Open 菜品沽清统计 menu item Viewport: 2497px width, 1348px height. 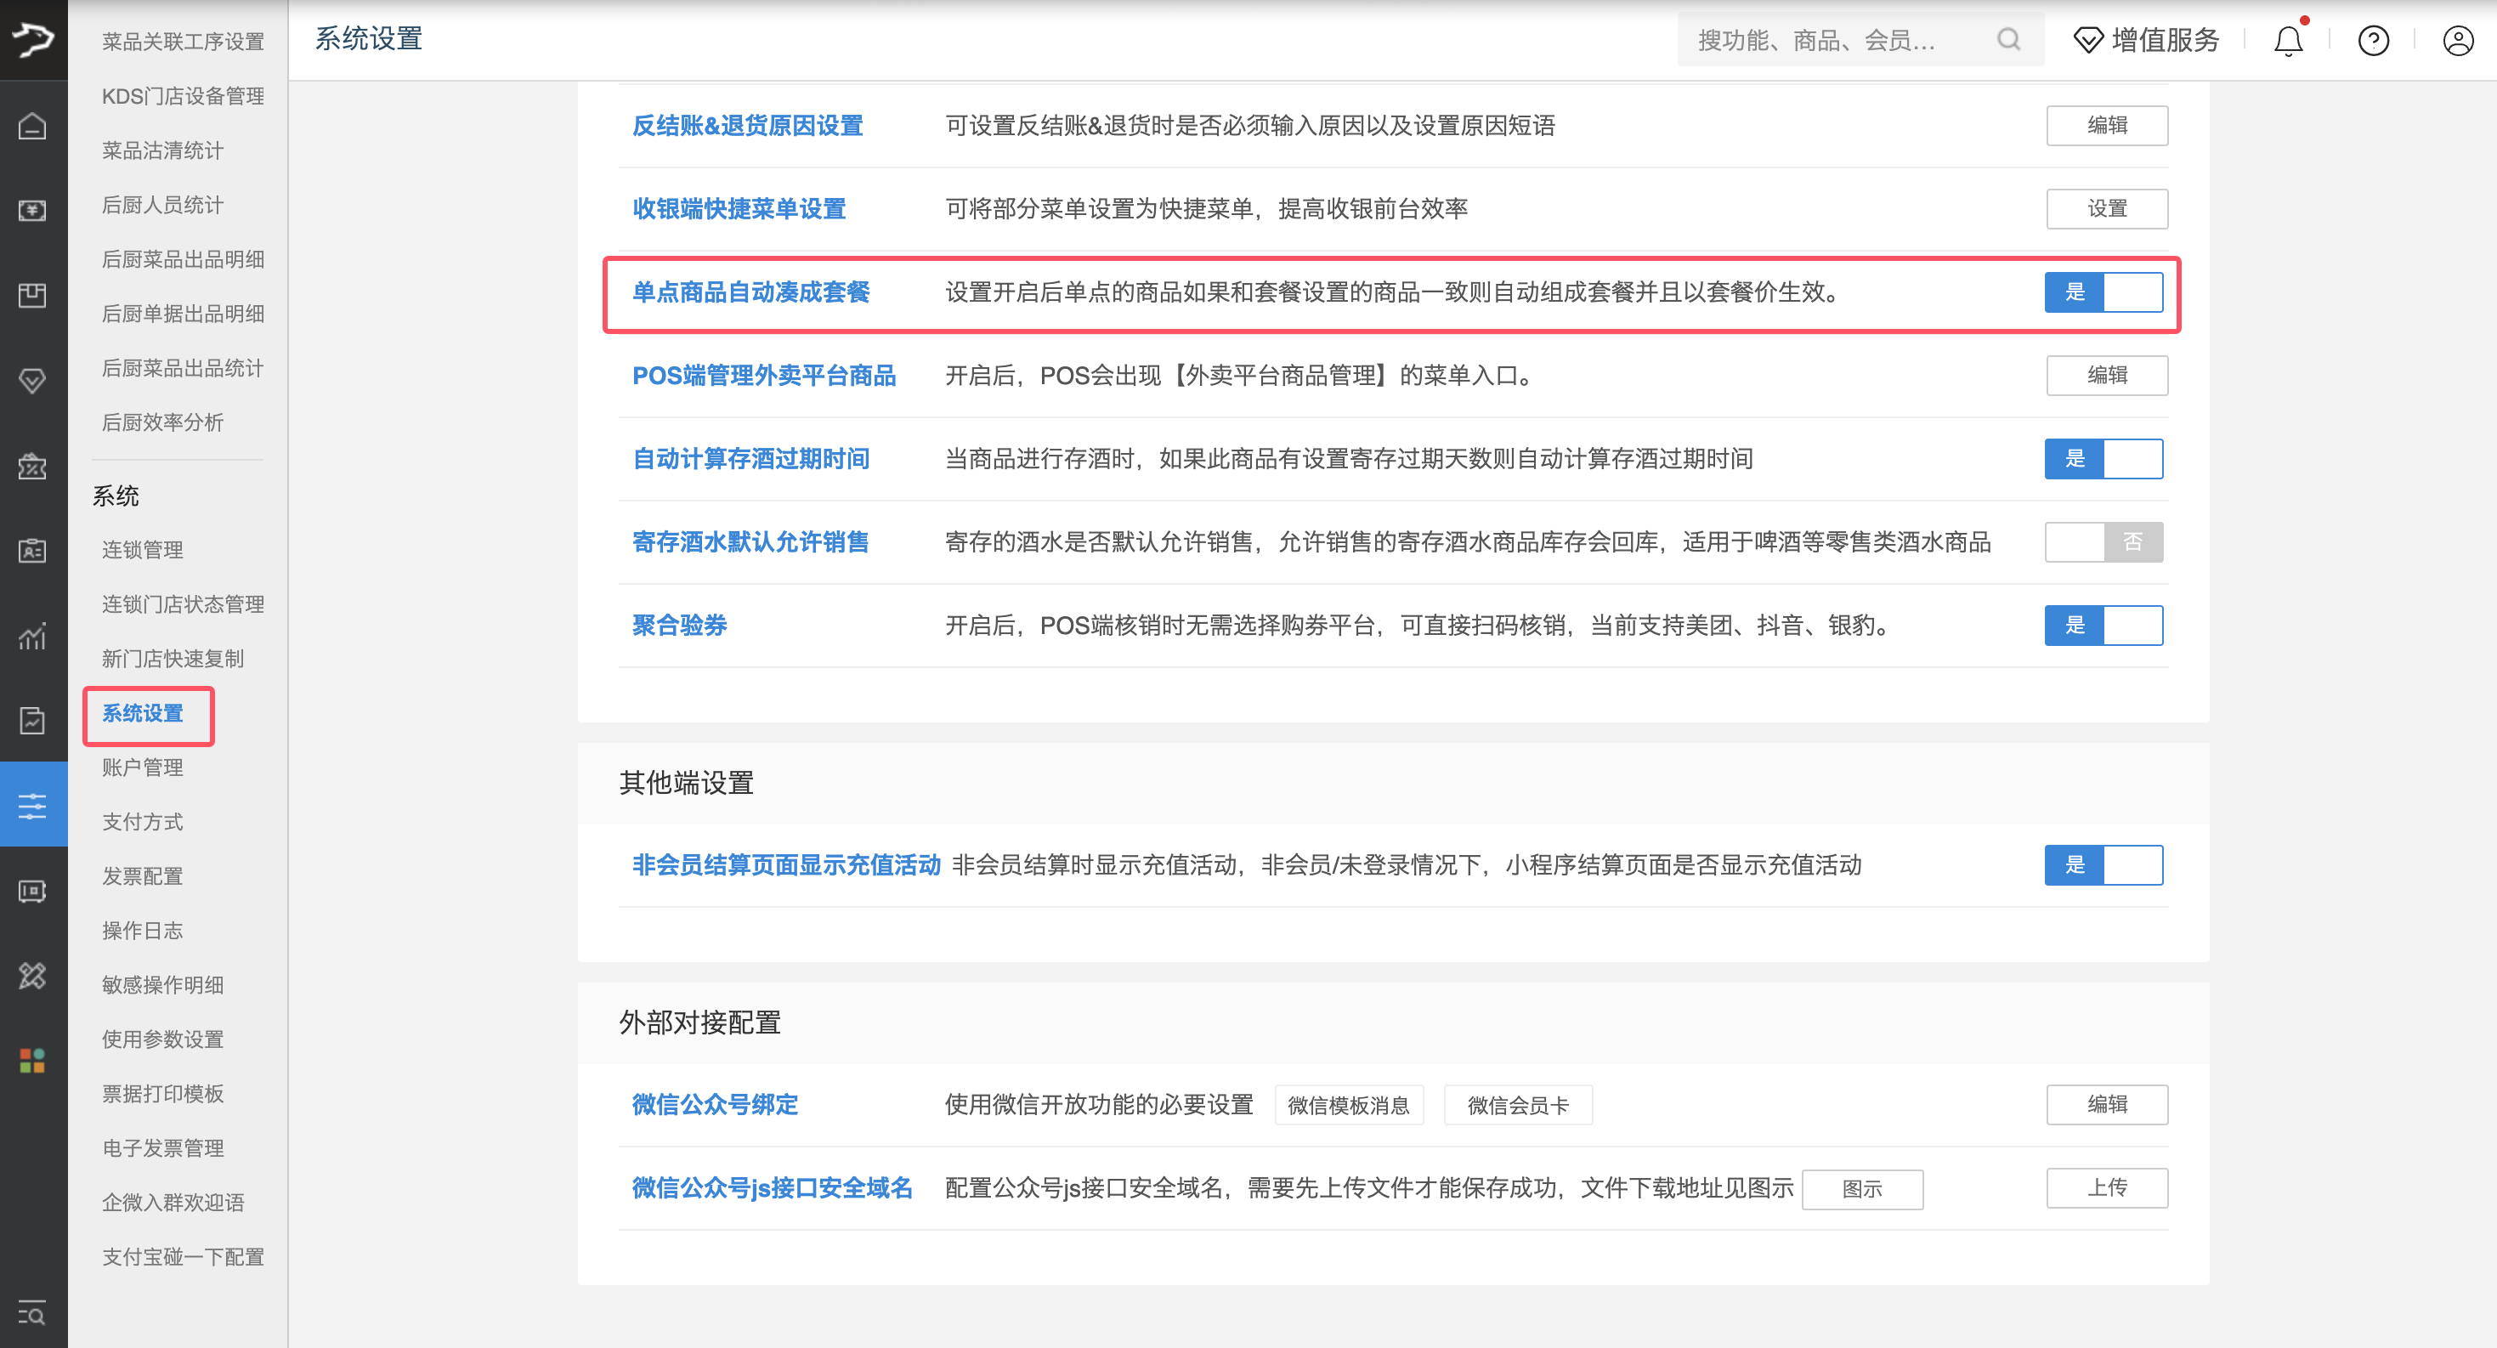tap(163, 150)
